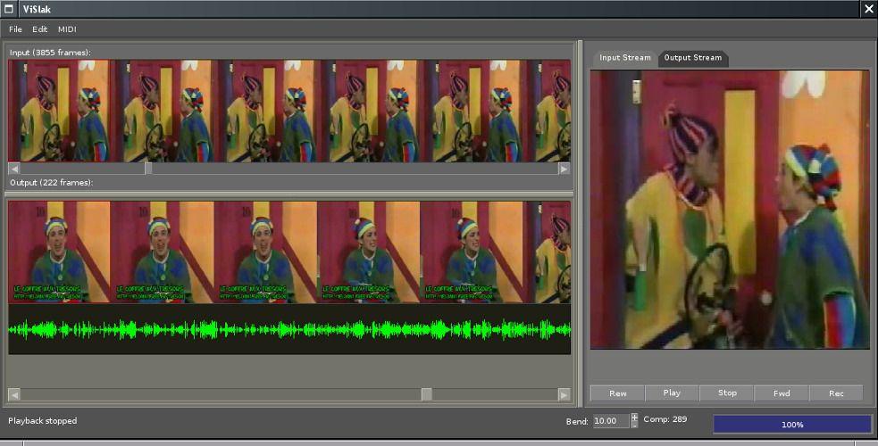878x446 pixels.
Task: Open the MIDI menu
Action: (x=68, y=29)
